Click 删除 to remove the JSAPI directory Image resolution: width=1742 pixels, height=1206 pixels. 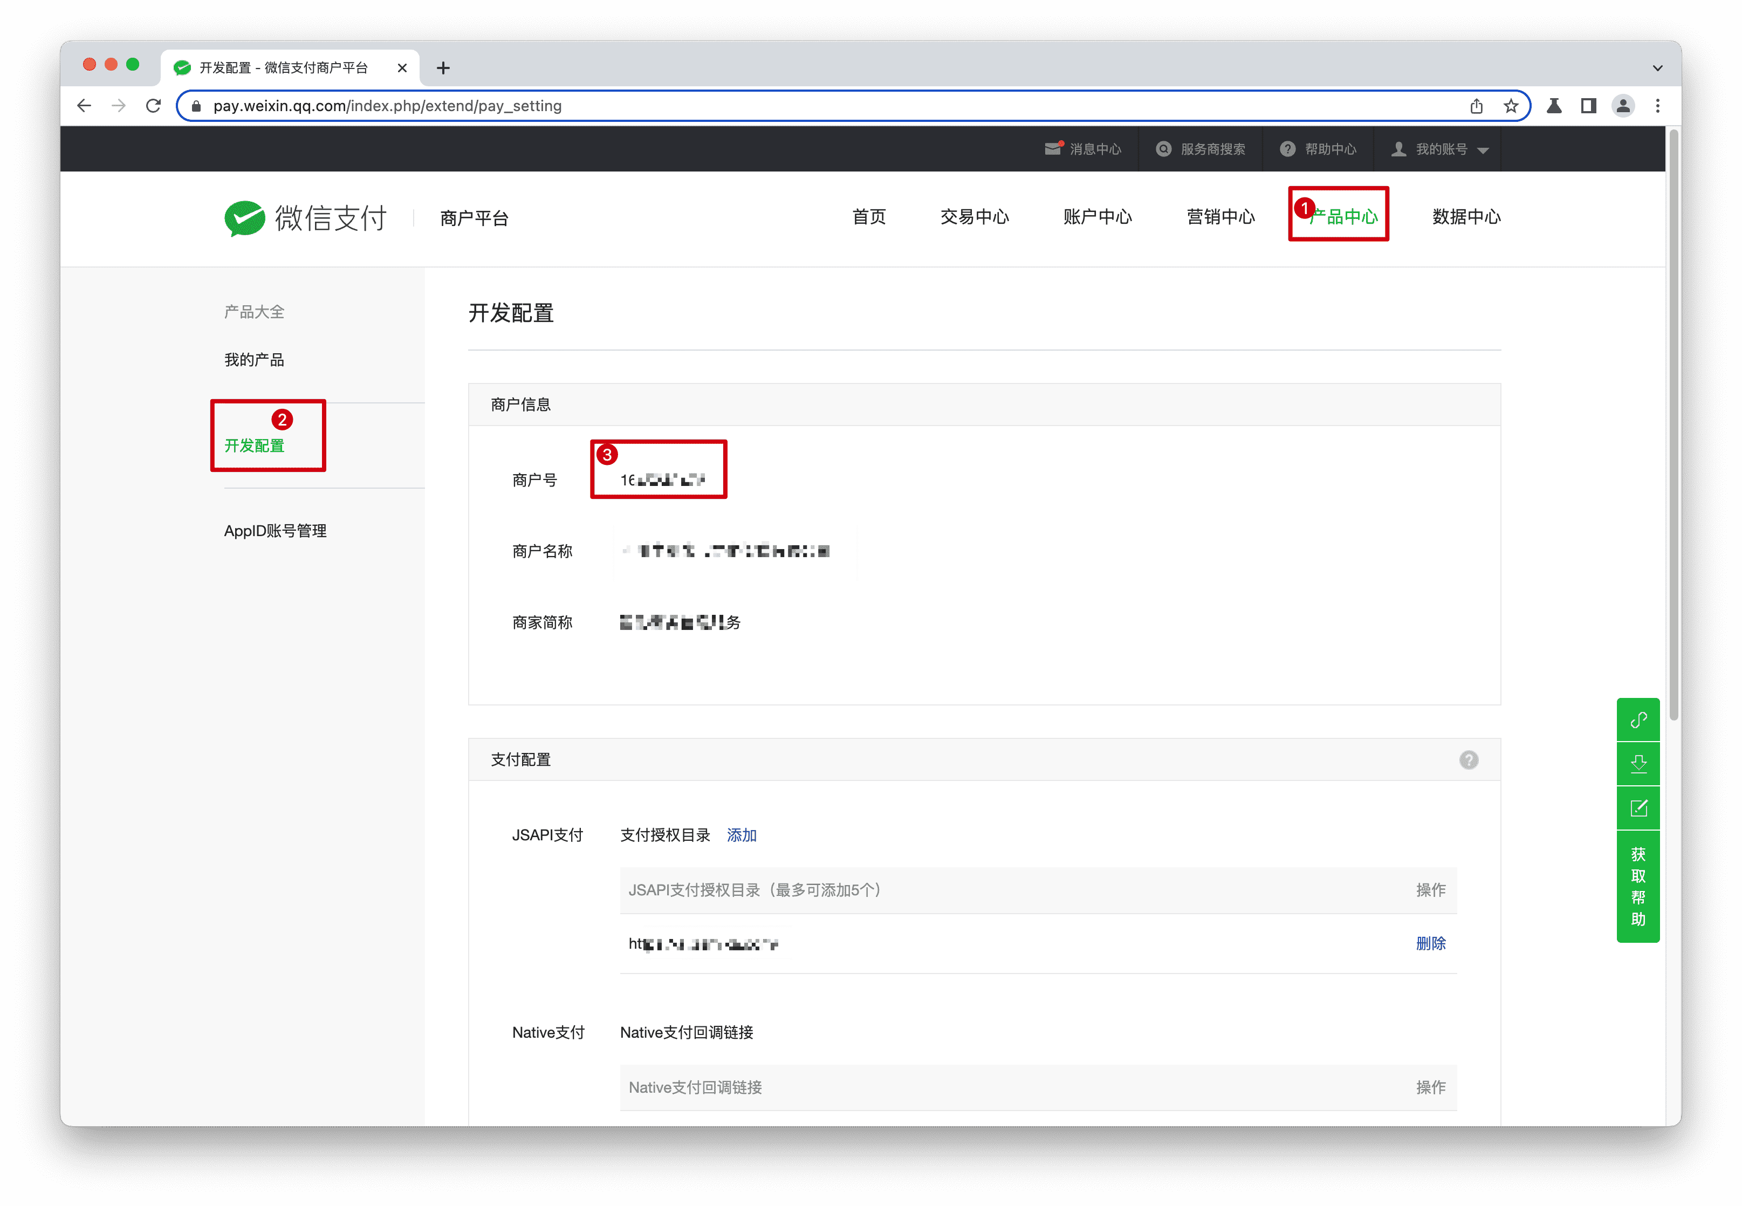1430,943
